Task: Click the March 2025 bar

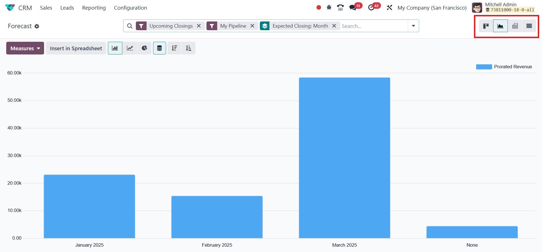Action: click(345, 158)
